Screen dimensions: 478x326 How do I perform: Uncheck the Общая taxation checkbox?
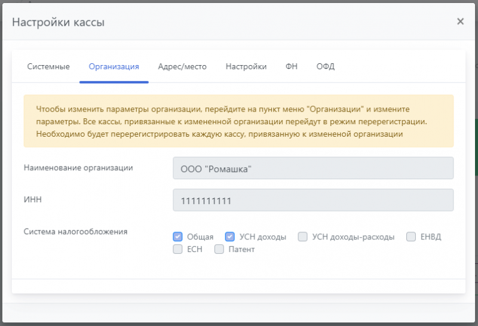pyautogui.click(x=177, y=236)
